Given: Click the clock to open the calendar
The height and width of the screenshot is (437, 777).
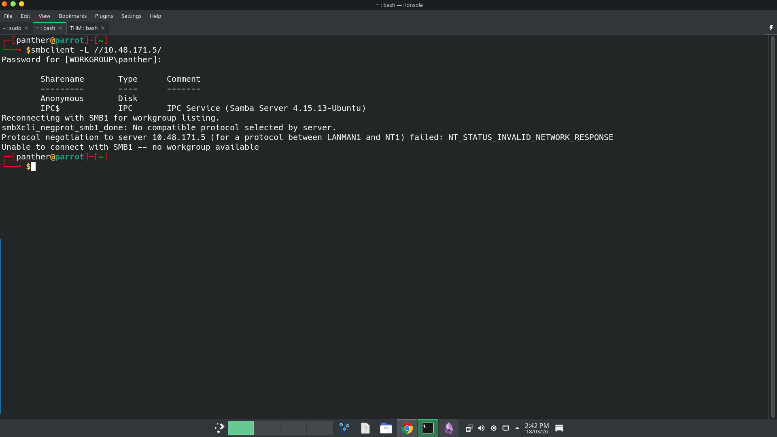Looking at the screenshot, I should pyautogui.click(x=536, y=428).
